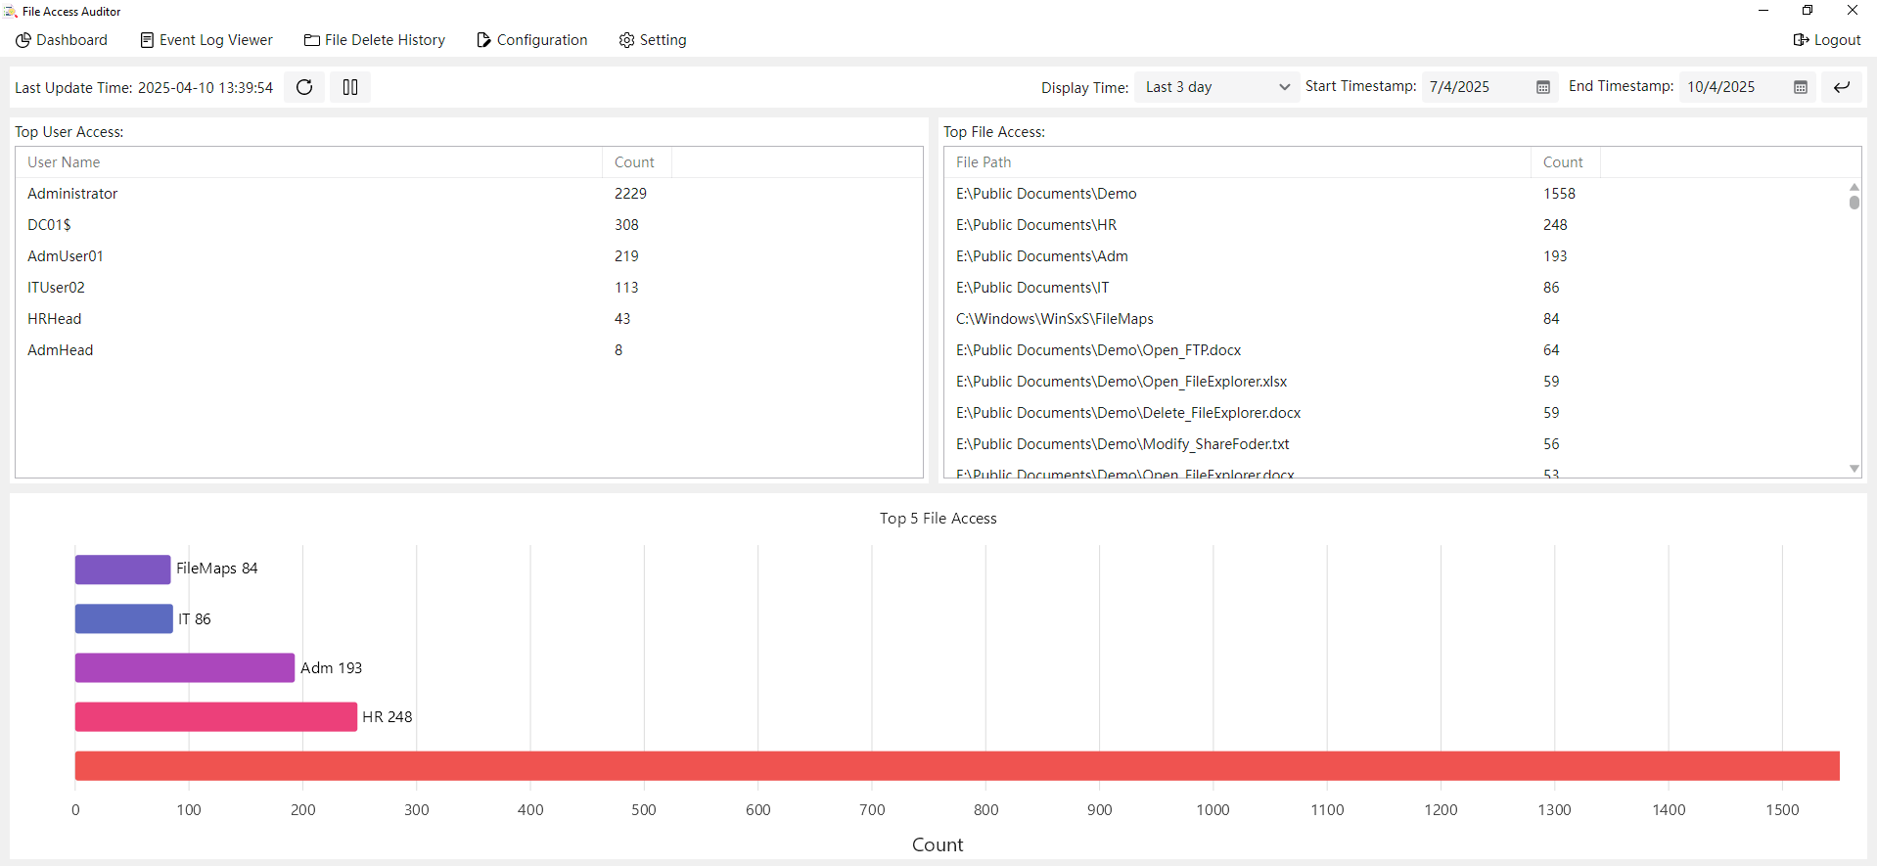Switch to Event Log Viewer
This screenshot has height=866, width=1877.
click(206, 40)
